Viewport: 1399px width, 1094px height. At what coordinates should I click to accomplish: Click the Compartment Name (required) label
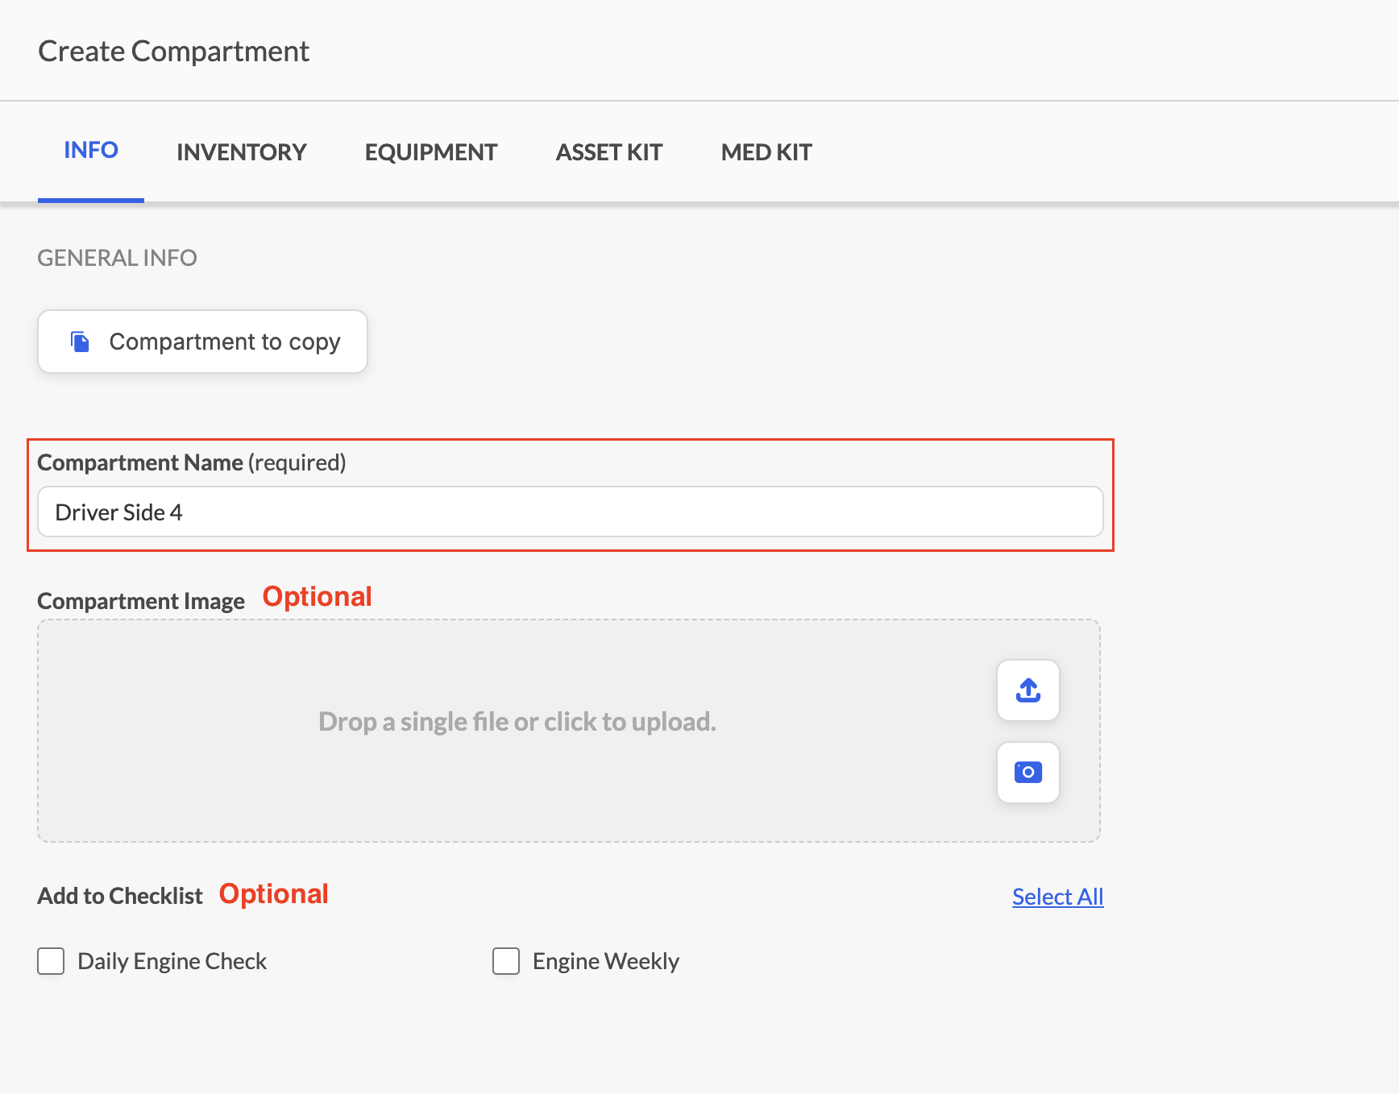pyautogui.click(x=192, y=462)
